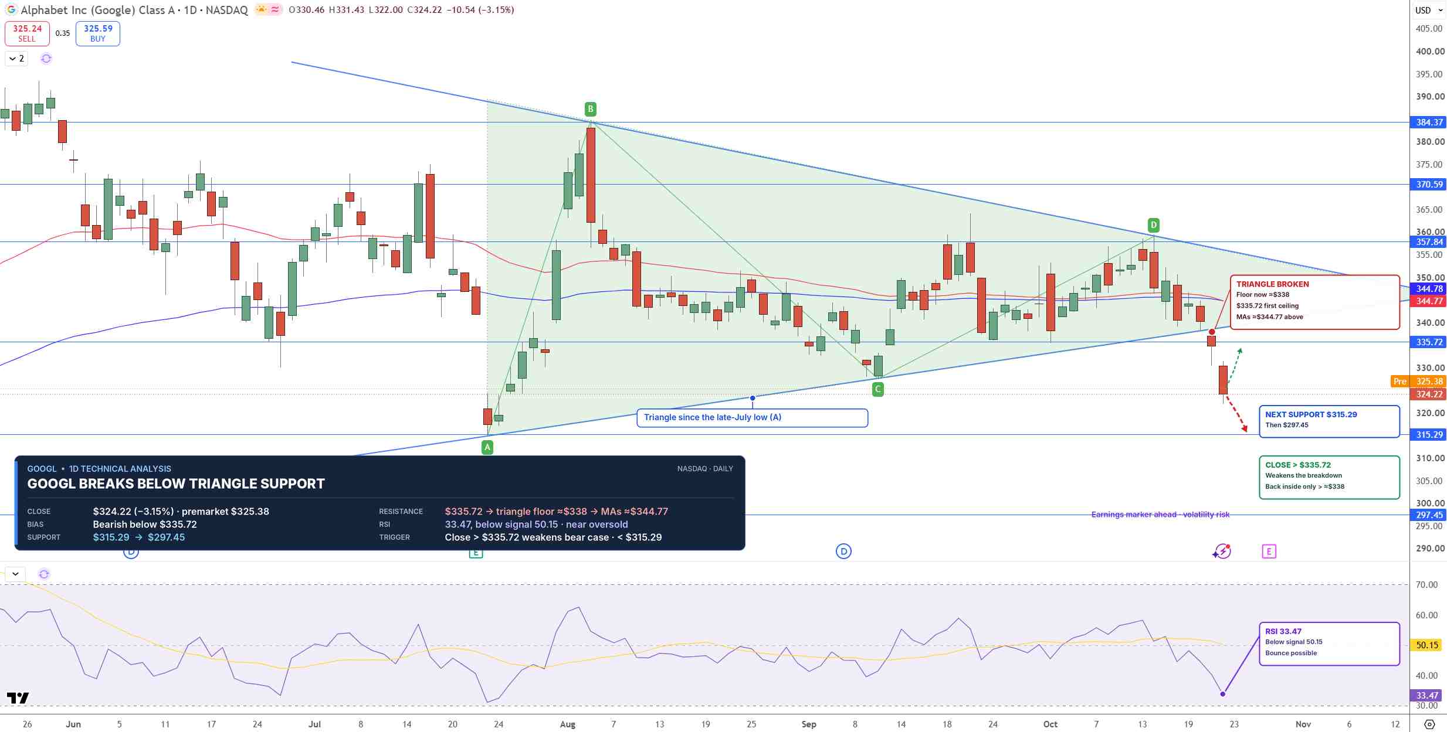Image resolution: width=1447 pixels, height=732 pixels.
Task: Click the SELL button at 325.24
Action: pos(27,33)
